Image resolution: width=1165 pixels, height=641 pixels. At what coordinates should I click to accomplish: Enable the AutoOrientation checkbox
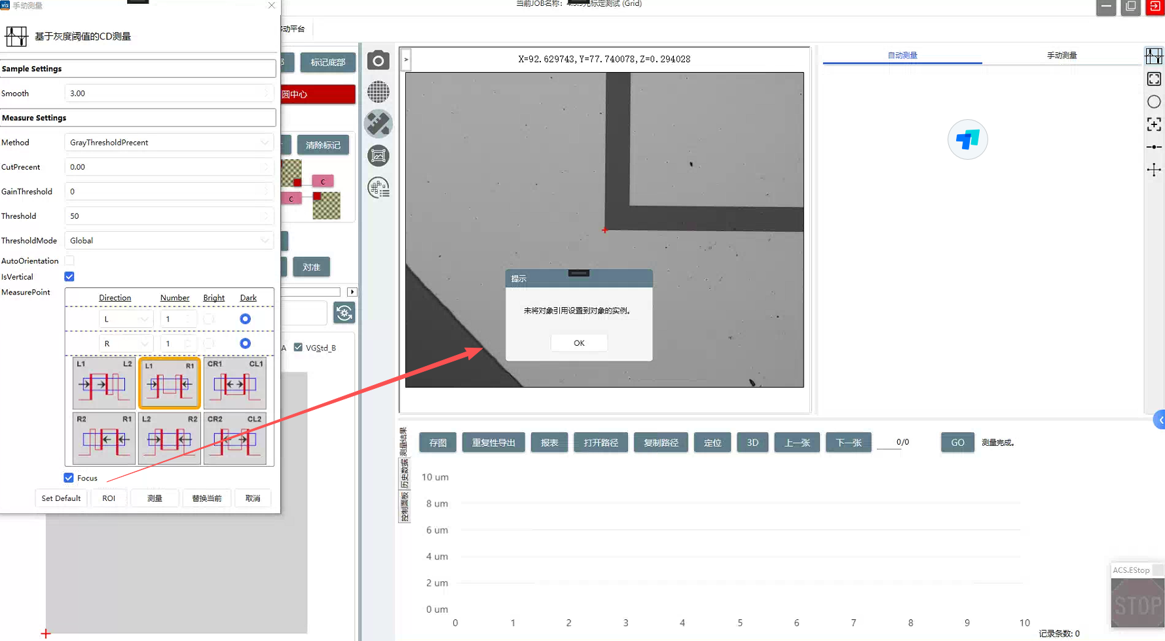(69, 261)
